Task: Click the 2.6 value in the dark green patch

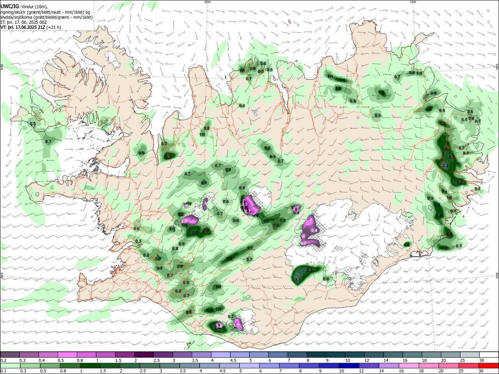Action: point(219,326)
